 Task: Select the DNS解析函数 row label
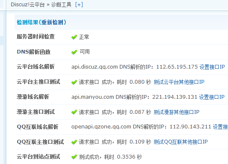34,52
